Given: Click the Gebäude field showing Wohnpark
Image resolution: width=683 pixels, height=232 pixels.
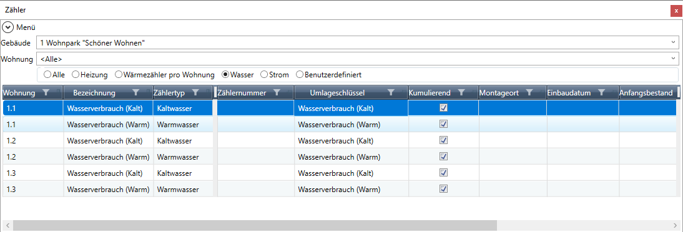Looking at the screenshot, I should (x=358, y=42).
